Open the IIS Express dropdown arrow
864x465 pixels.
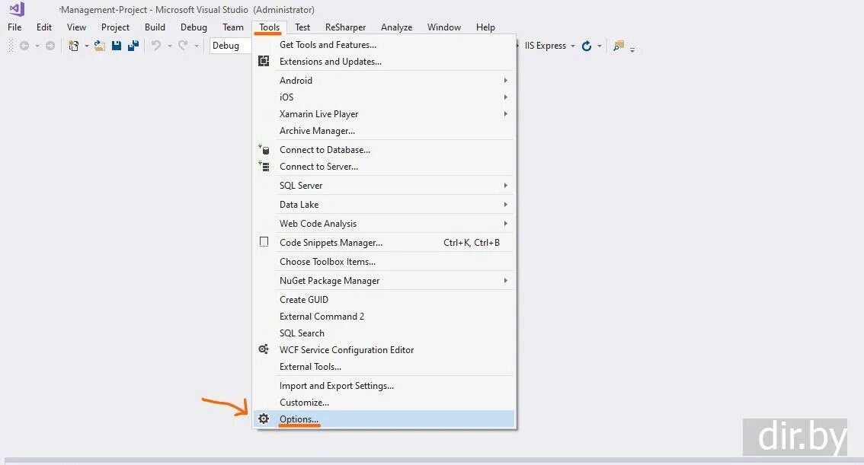coord(573,46)
